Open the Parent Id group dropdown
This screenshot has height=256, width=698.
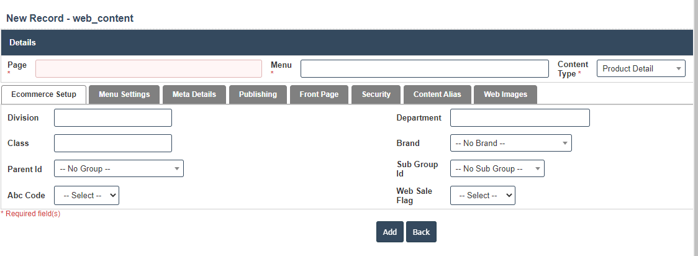click(119, 168)
